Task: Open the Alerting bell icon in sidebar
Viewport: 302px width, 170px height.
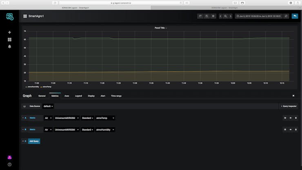Action: 9,47
